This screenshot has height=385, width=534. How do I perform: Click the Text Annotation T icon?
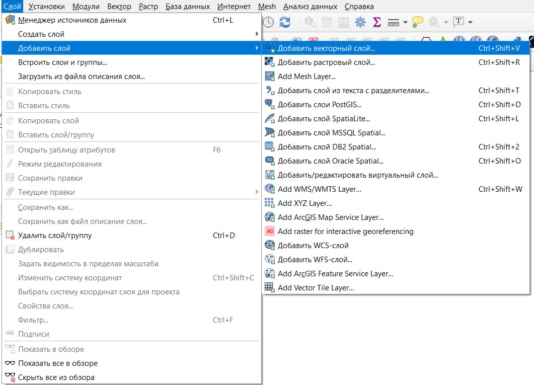point(459,22)
